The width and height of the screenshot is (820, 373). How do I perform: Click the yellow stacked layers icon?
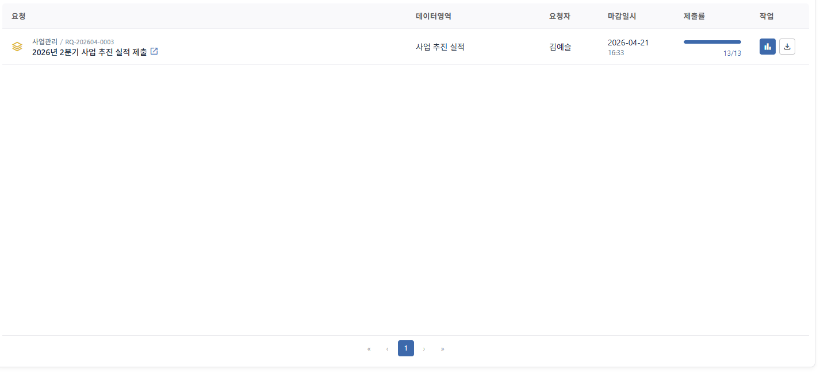pos(17,47)
